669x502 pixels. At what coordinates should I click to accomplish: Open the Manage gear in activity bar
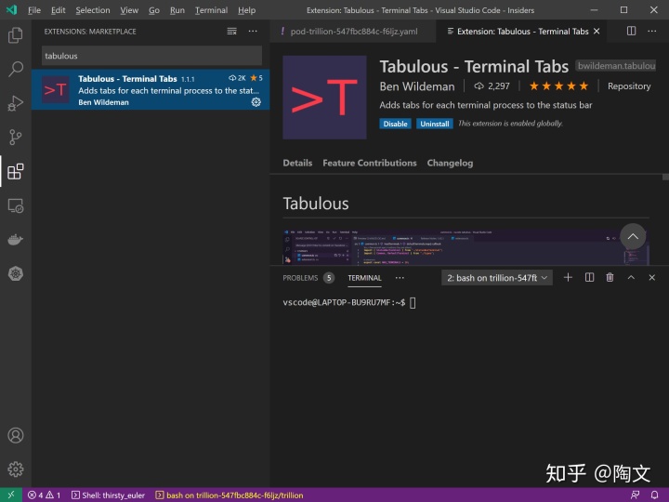(x=16, y=469)
